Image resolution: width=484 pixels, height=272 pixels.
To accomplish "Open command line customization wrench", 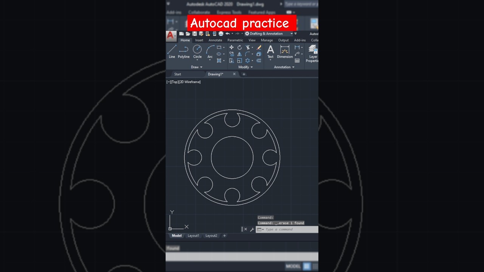I will point(252,229).
